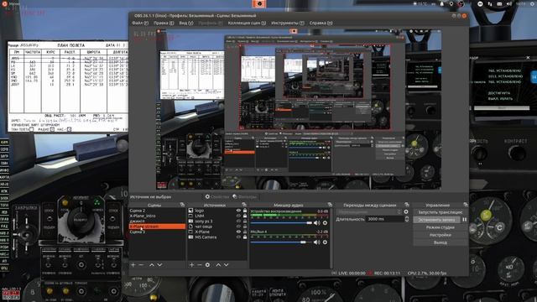Open the scene transition type dropdown

368,212
